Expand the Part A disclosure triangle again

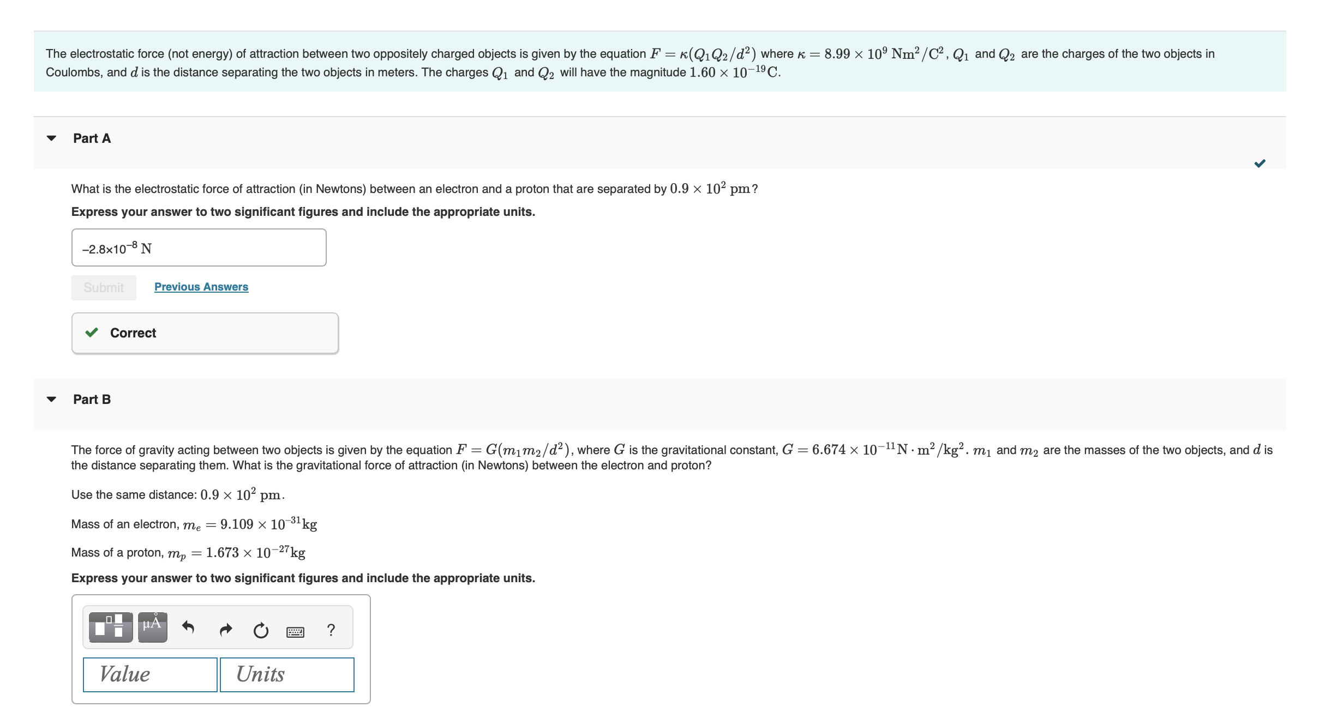[51, 138]
